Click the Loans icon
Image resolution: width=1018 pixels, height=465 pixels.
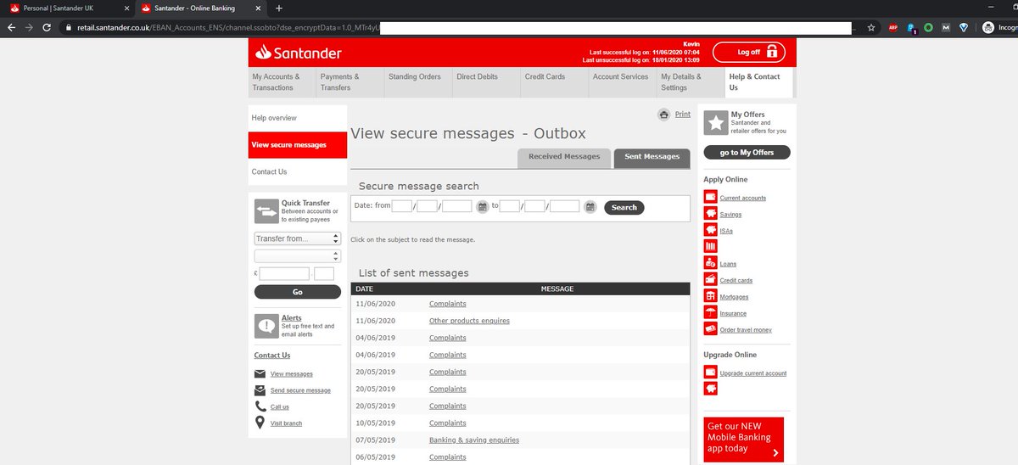[710, 263]
